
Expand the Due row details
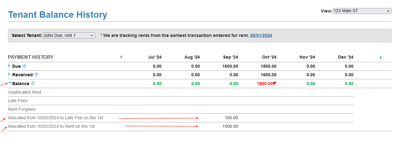click(10, 66)
